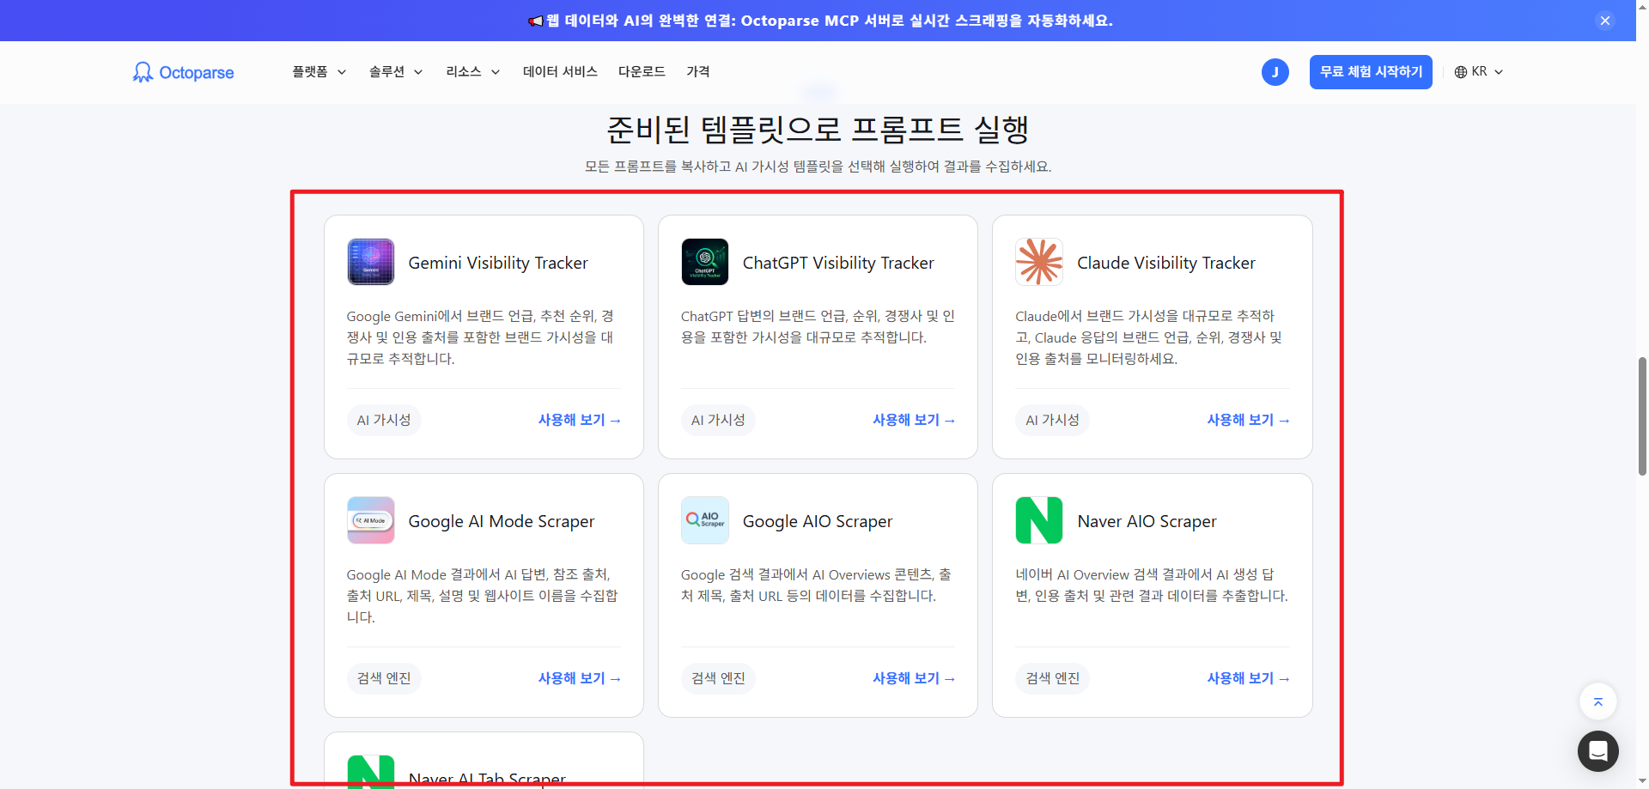Screen dimensions: 1649x789
Task: Click 사용해 보기 for Gemini Visibility Tracker
Action: point(580,420)
